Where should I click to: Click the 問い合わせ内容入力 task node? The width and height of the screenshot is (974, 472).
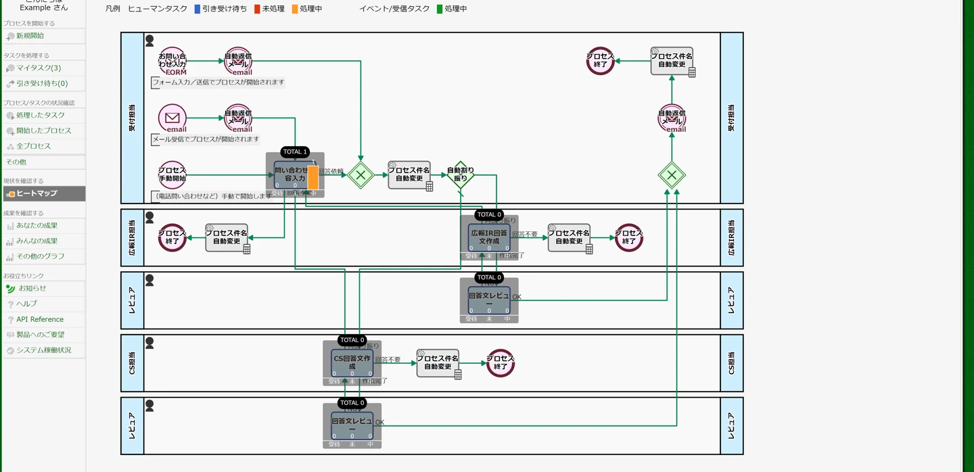pos(291,174)
